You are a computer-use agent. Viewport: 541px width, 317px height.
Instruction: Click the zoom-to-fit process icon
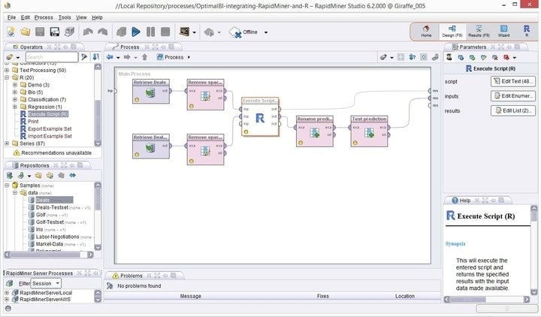[x=424, y=57]
